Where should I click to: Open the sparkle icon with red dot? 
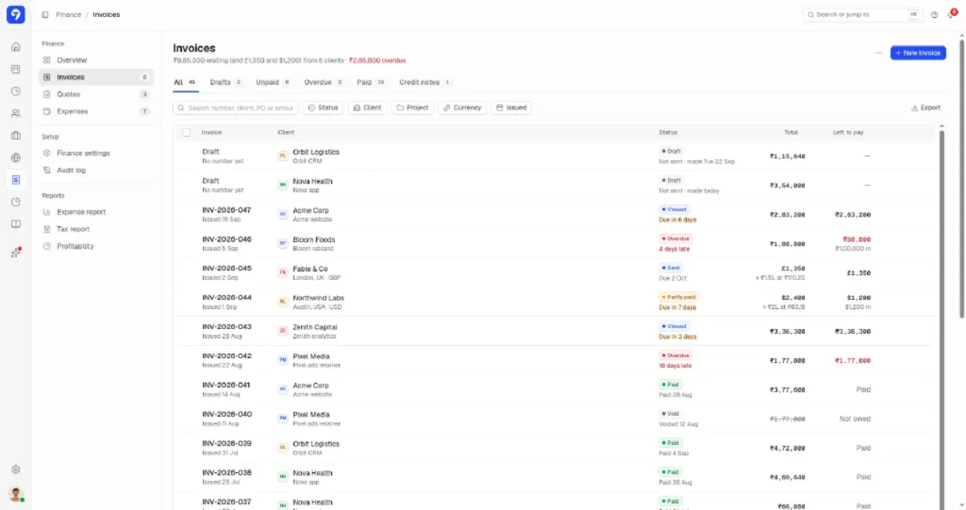[x=15, y=253]
